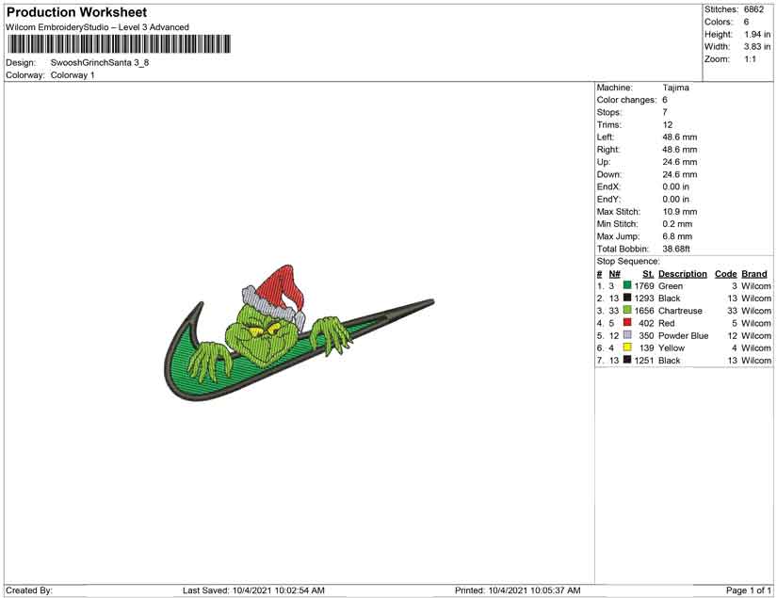The height and width of the screenshot is (598, 777).
Task: Click the 'Yellow' description in row 6
Action: click(672, 347)
